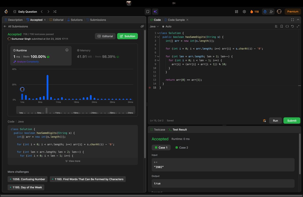
Task: Switch to the Testcase tab
Action: pyautogui.click(x=158, y=130)
